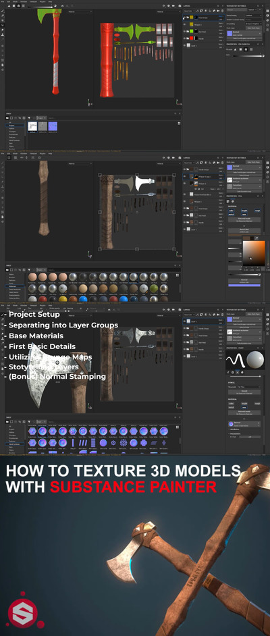This screenshot has height=636, width=270.
Task: Open the Base Color channel dropdown in top screenshot's Layers
Action: click(188, 11)
